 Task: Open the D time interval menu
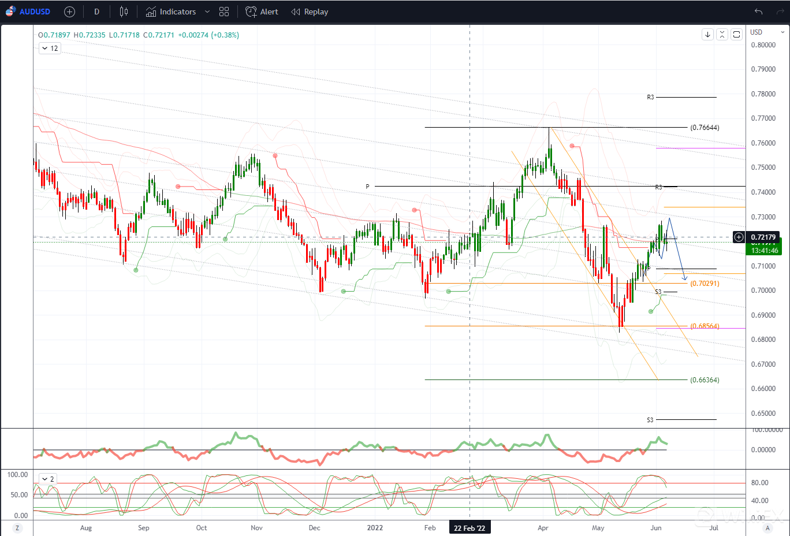click(96, 12)
